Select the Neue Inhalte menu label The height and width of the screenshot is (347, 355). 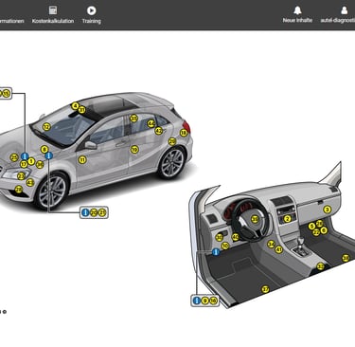tap(297, 20)
